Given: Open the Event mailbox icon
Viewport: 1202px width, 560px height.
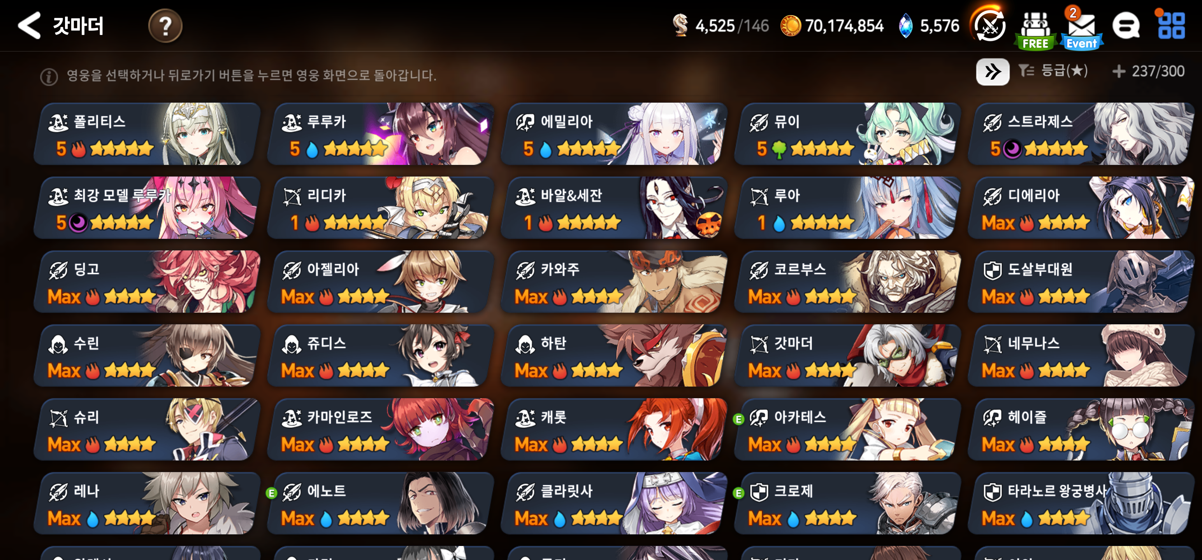Looking at the screenshot, I should [1082, 29].
